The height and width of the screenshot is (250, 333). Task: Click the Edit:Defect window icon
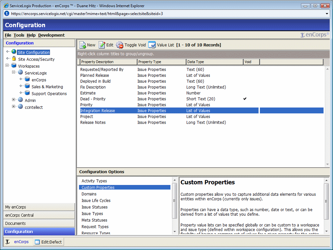point(37,242)
